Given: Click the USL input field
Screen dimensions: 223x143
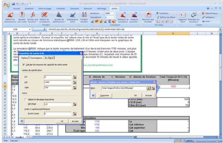Looking at the screenshot, I should coord(57,82).
